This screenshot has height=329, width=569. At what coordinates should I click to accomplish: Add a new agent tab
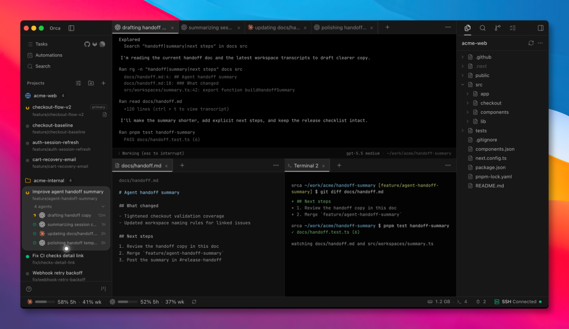click(x=387, y=27)
